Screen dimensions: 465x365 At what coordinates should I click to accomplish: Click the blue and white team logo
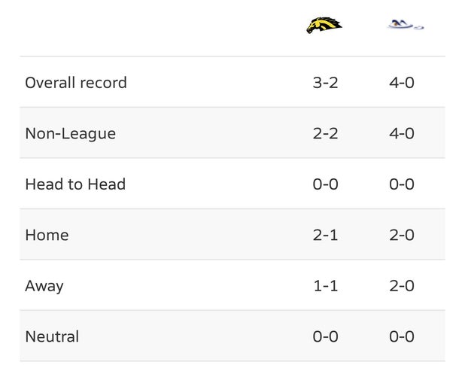tap(405, 26)
